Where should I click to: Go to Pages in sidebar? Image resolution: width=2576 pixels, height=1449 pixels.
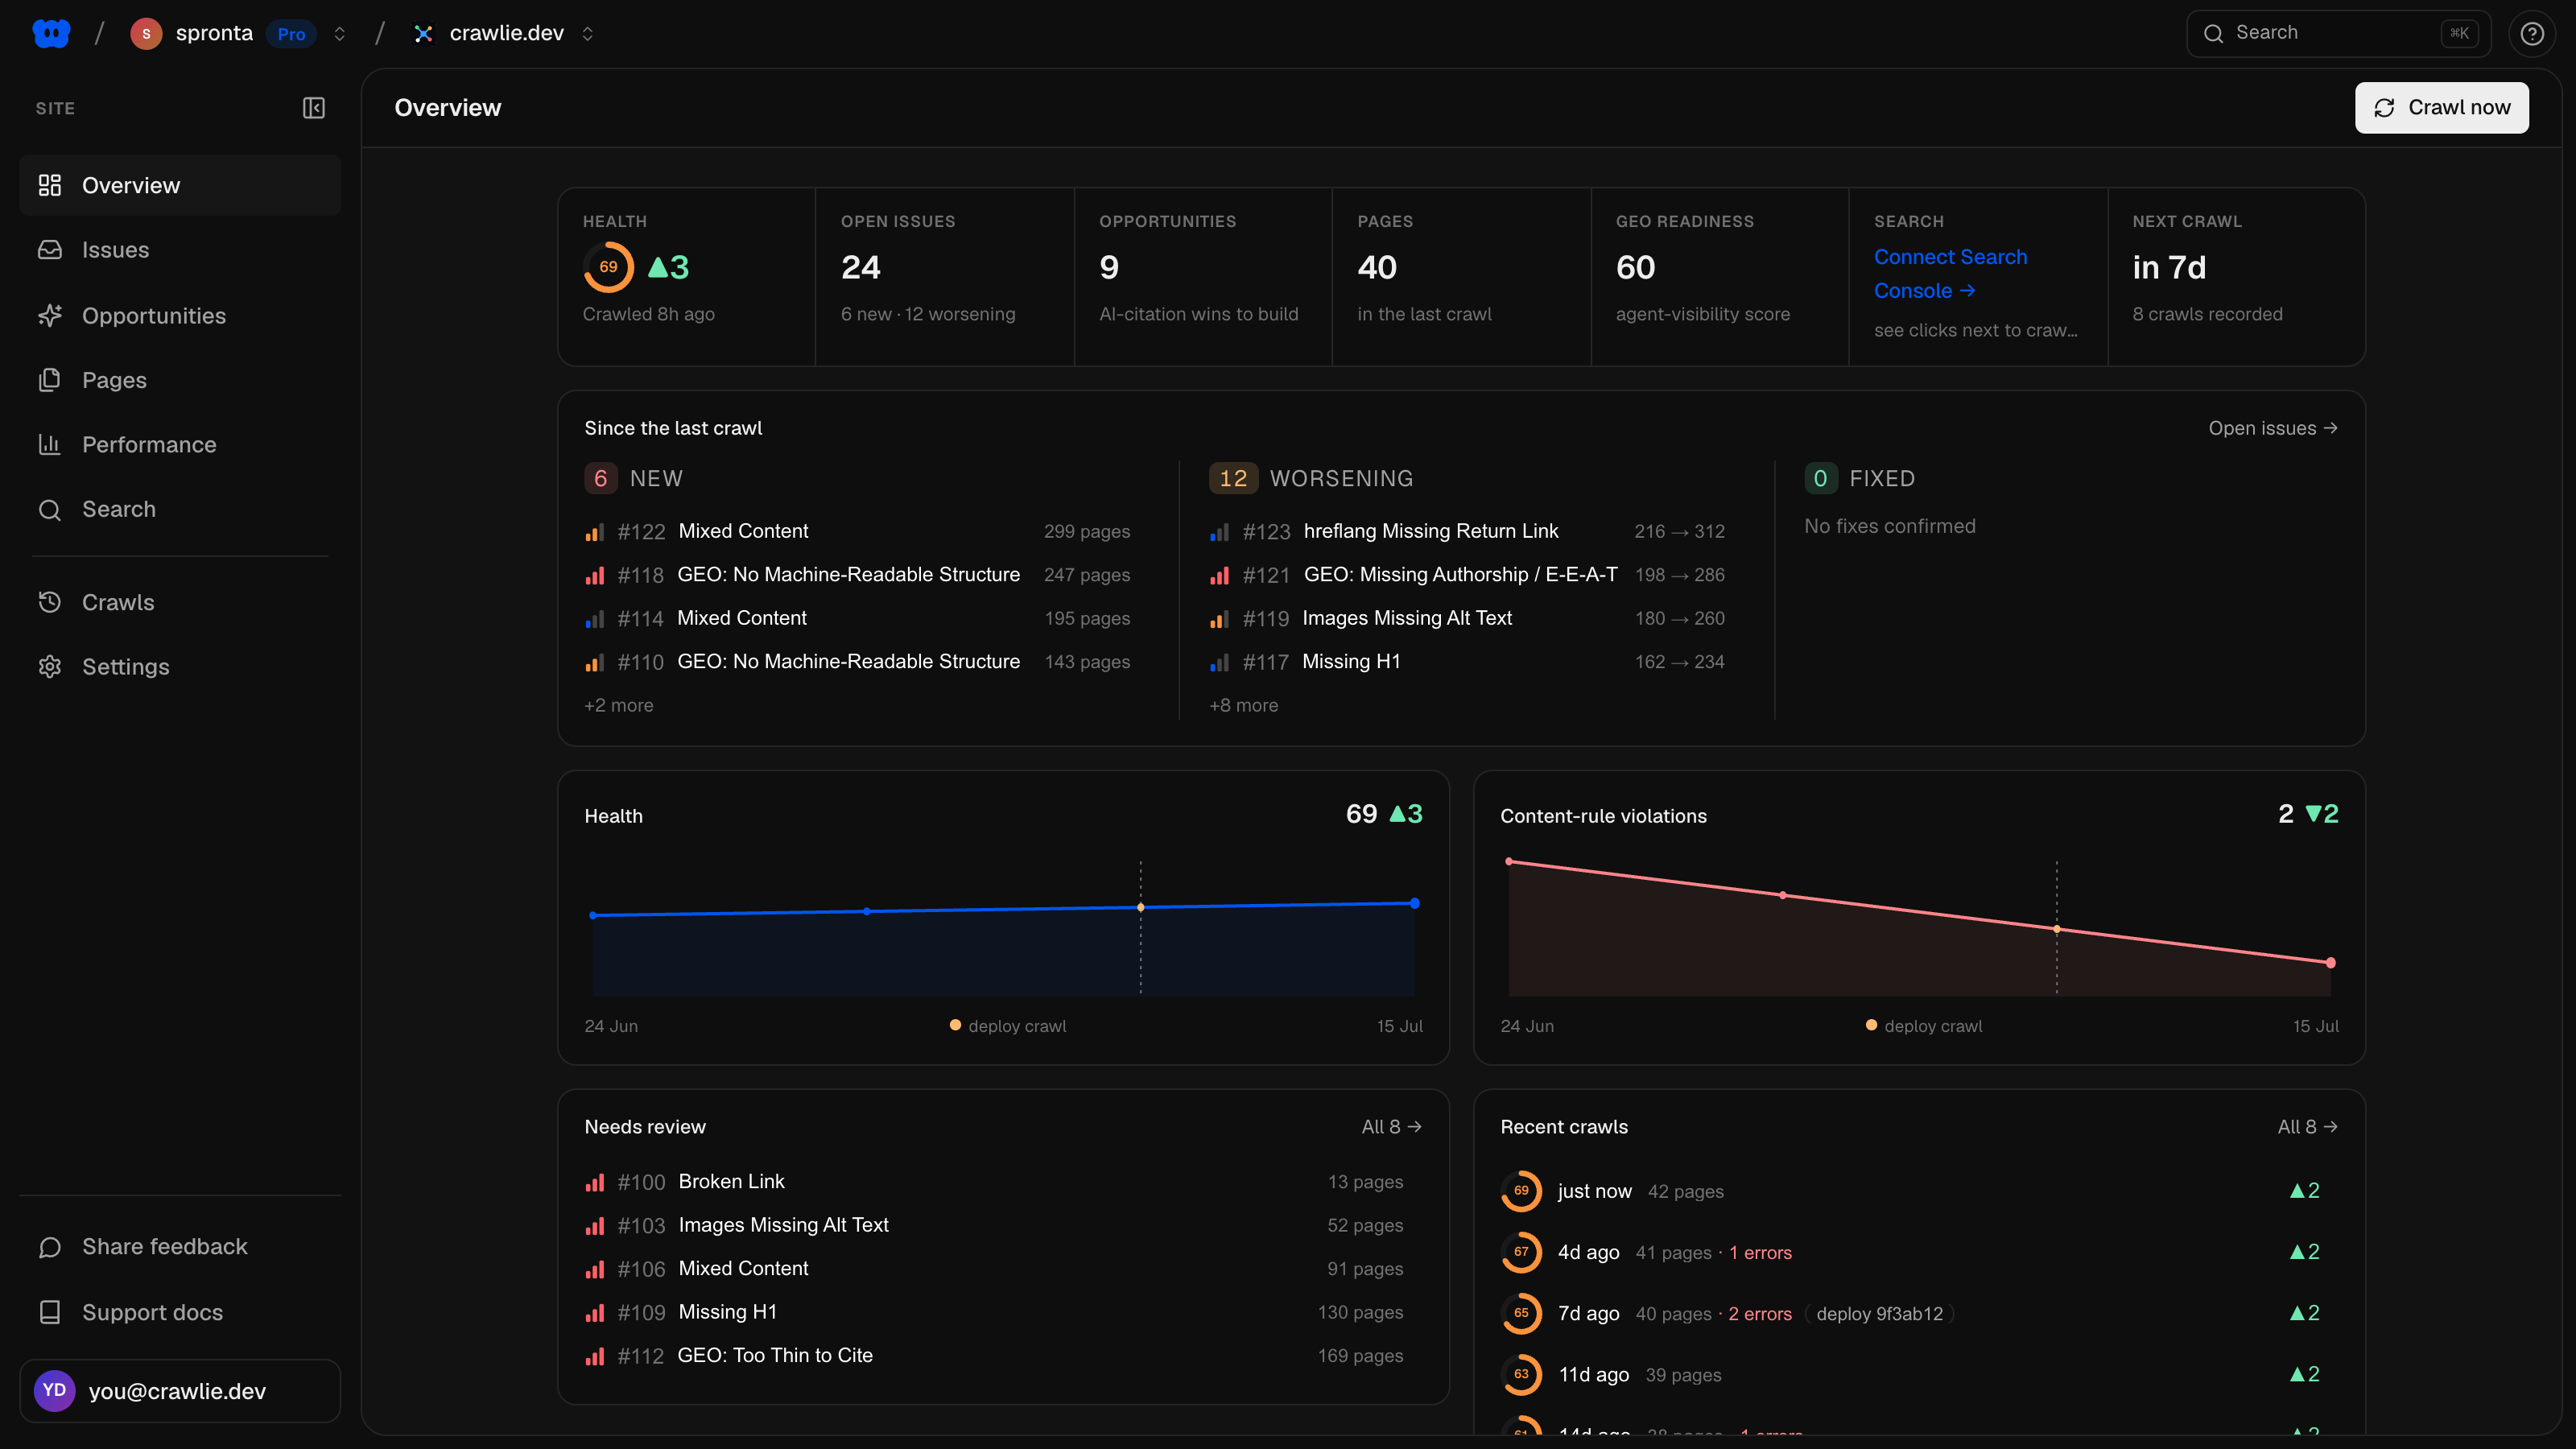(x=180, y=380)
